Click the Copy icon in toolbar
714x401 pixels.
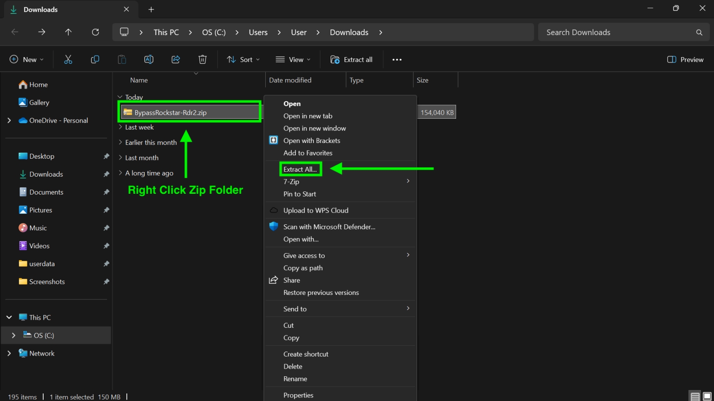click(95, 59)
